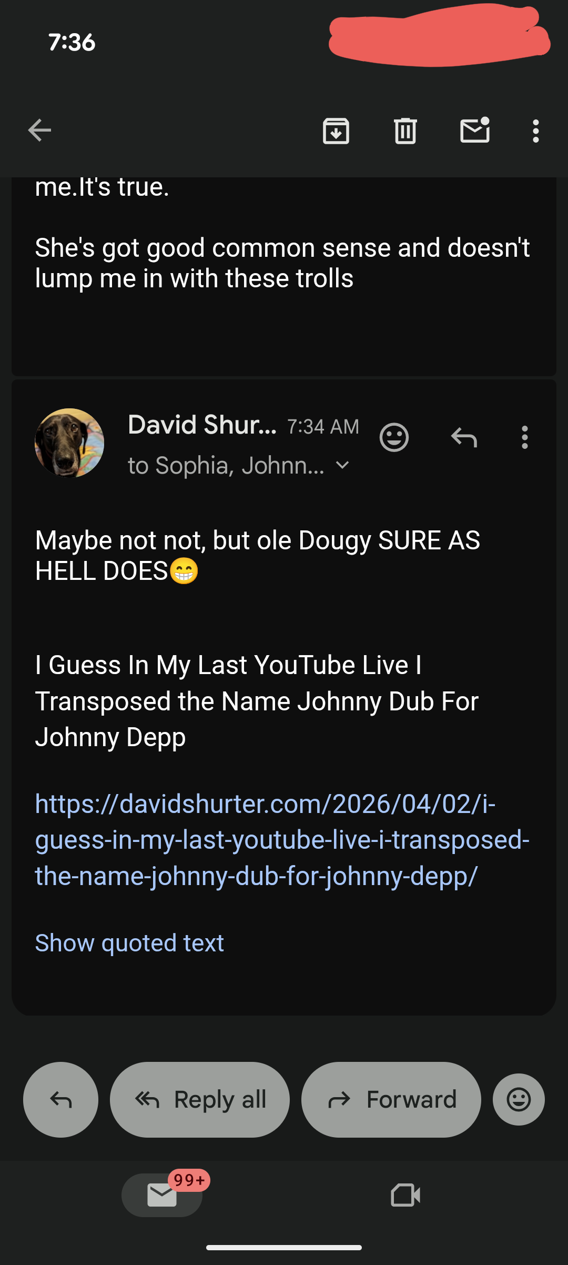Switch to the Mail tab
The width and height of the screenshot is (568, 1265).
[162, 1195]
